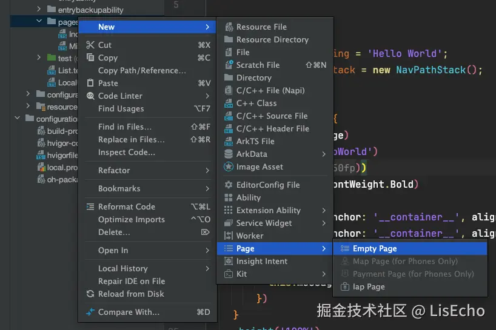
Task: Click the Reload from Disk icon
Action: tap(90, 294)
